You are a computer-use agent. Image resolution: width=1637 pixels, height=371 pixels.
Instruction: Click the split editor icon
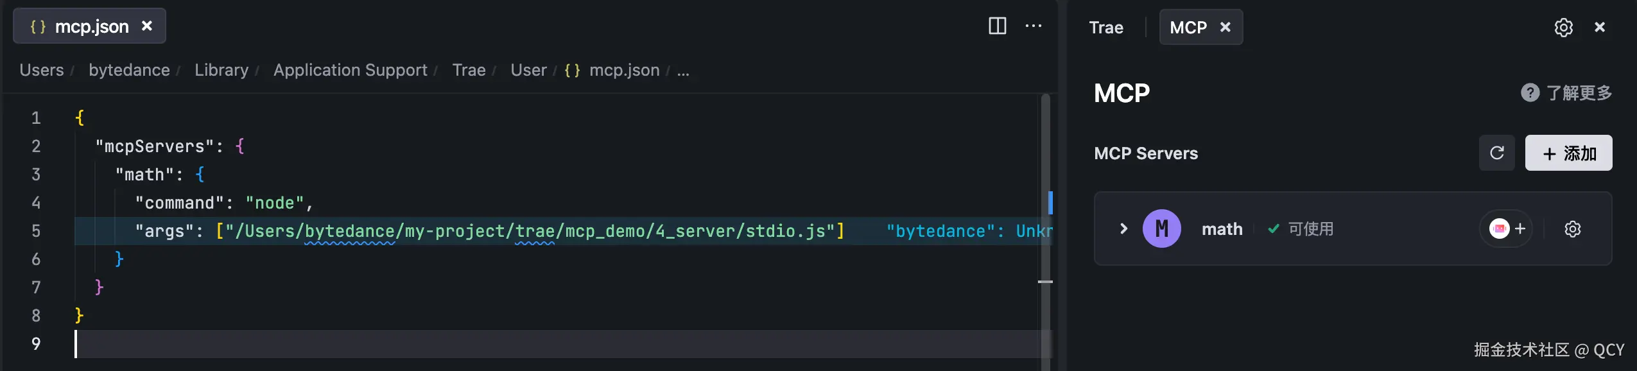[x=997, y=26]
